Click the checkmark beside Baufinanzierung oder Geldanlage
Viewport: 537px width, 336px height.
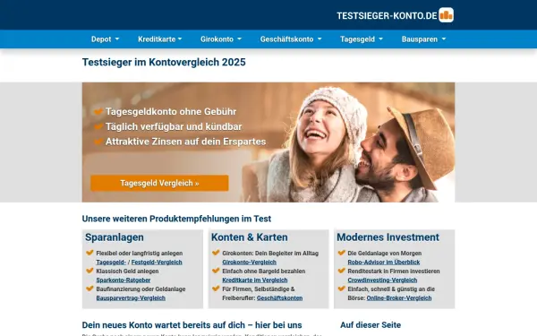point(89,289)
